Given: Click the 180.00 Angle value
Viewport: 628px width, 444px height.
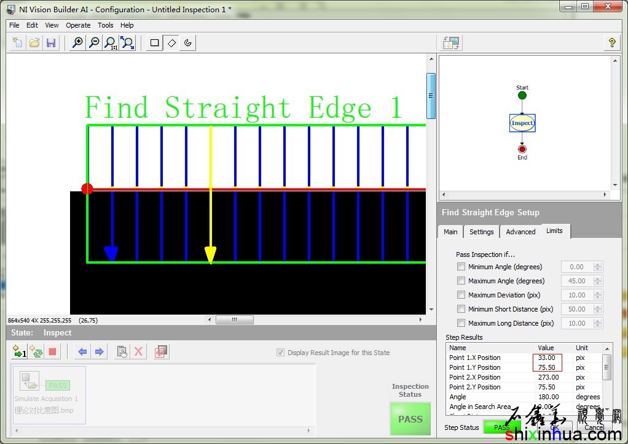Looking at the screenshot, I should click(x=548, y=397).
